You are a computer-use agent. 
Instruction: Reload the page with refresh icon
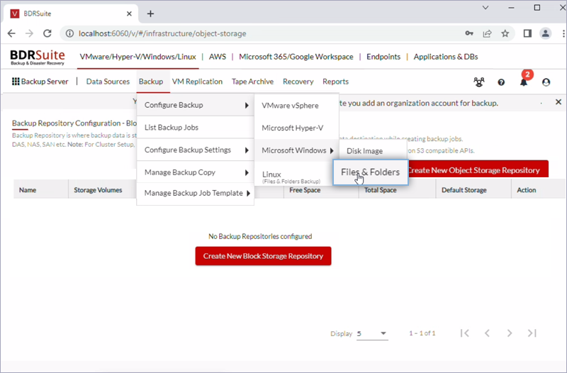47,33
